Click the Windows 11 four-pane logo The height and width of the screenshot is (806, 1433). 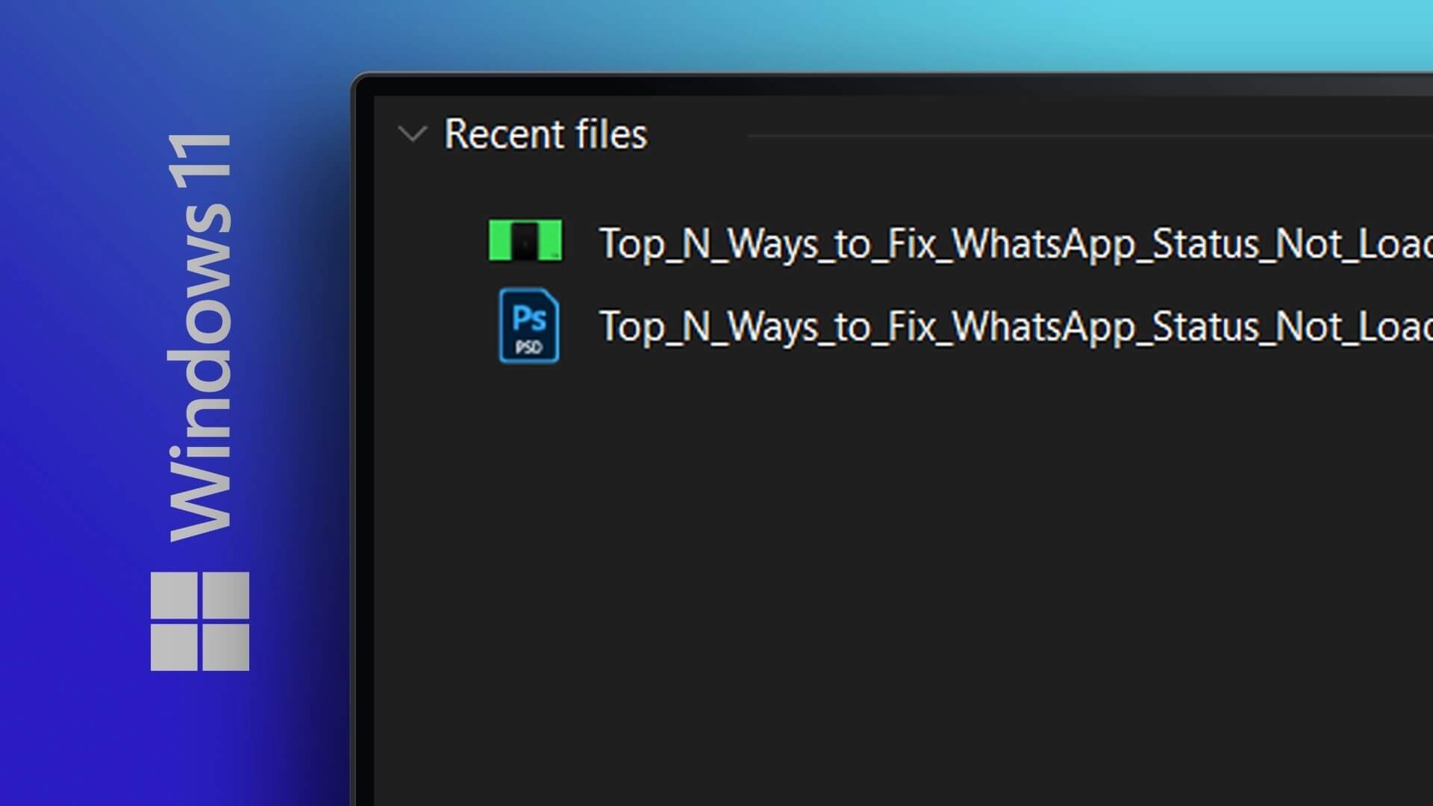point(199,621)
